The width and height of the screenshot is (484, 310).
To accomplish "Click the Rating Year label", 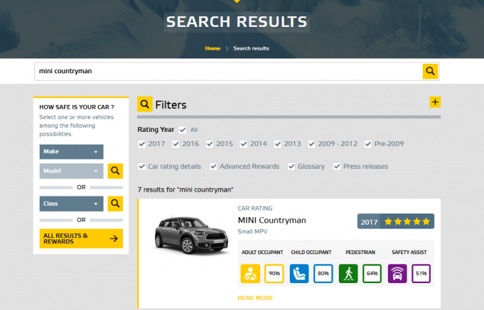I will pos(156,130).
